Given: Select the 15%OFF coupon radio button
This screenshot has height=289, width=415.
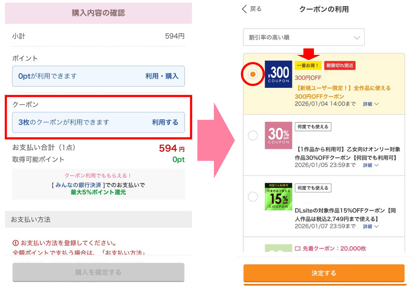Looking at the screenshot, I should click(253, 197).
